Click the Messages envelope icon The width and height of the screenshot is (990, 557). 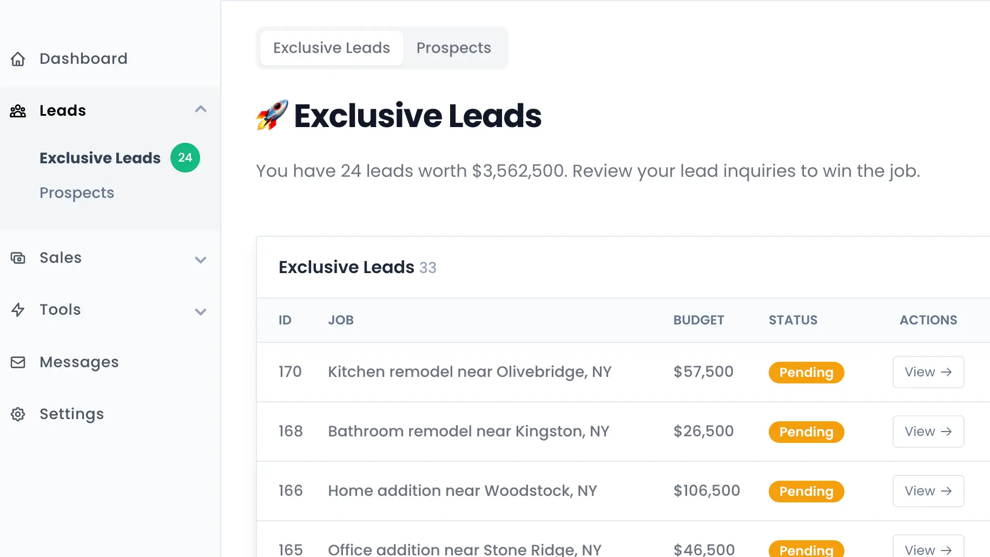18,362
